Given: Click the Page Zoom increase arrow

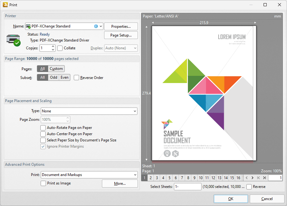Looking at the screenshot, I should click(68, 118).
